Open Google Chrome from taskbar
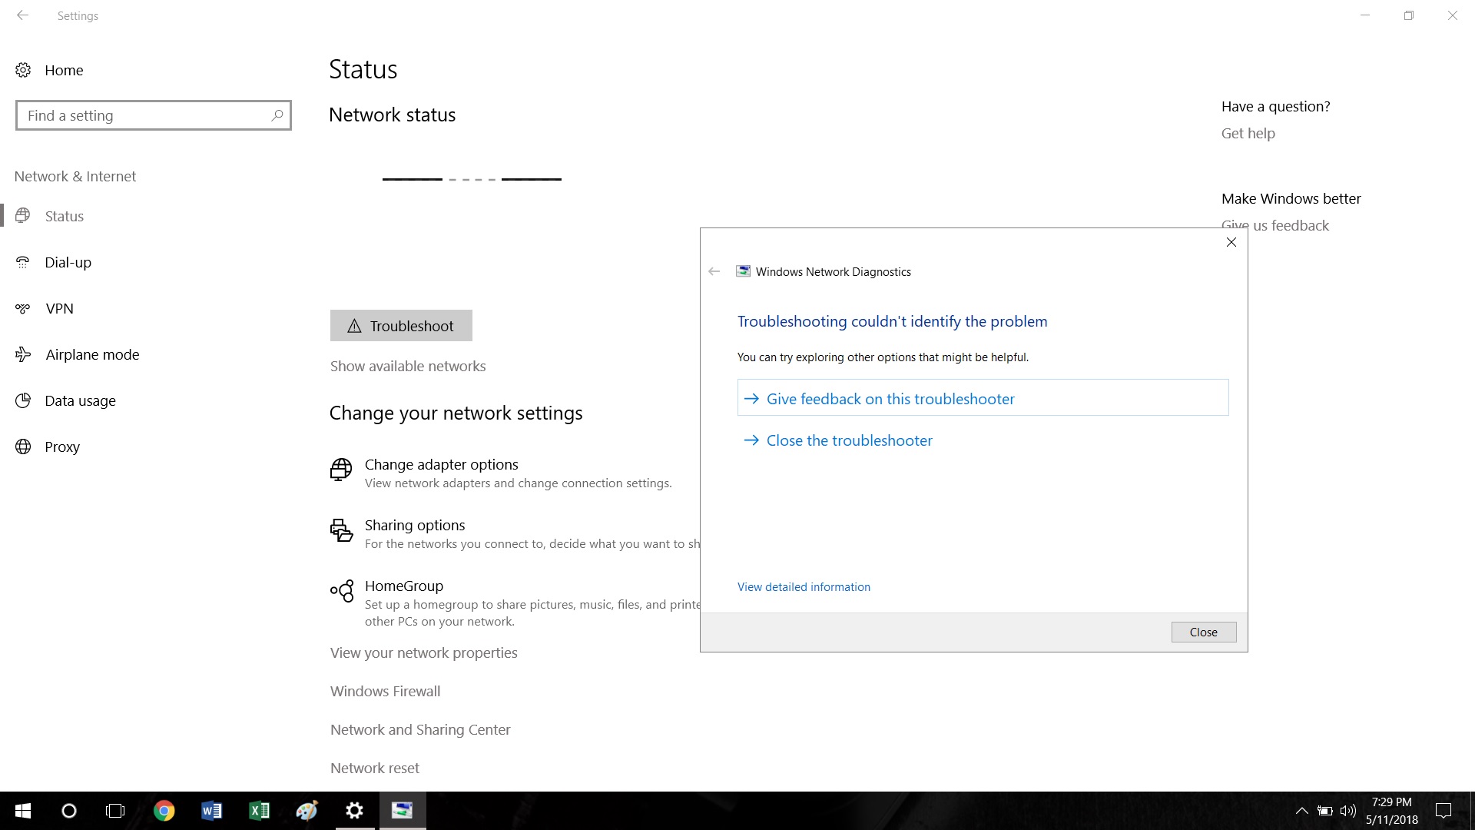Screen dimensions: 1475x830 (164, 811)
